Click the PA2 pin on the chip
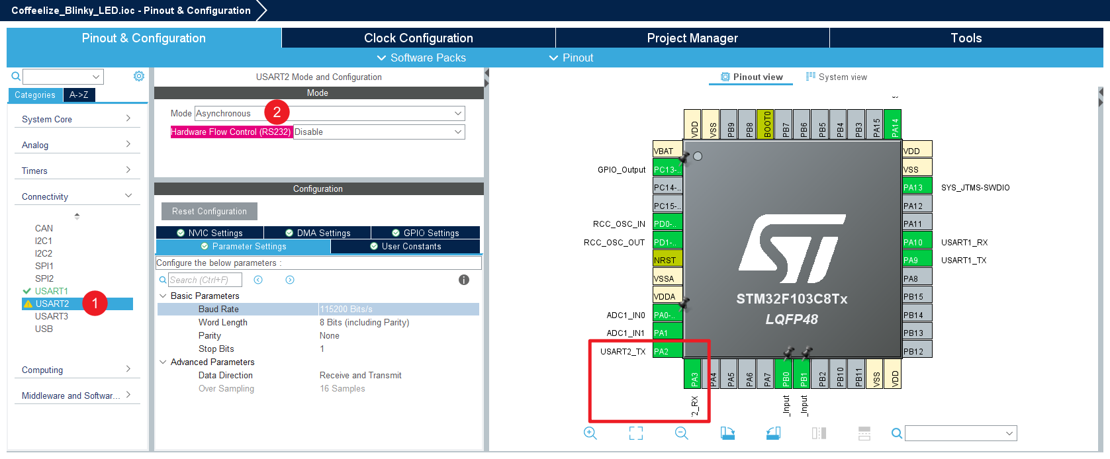Screen dimensions: 1110x459 667,351
